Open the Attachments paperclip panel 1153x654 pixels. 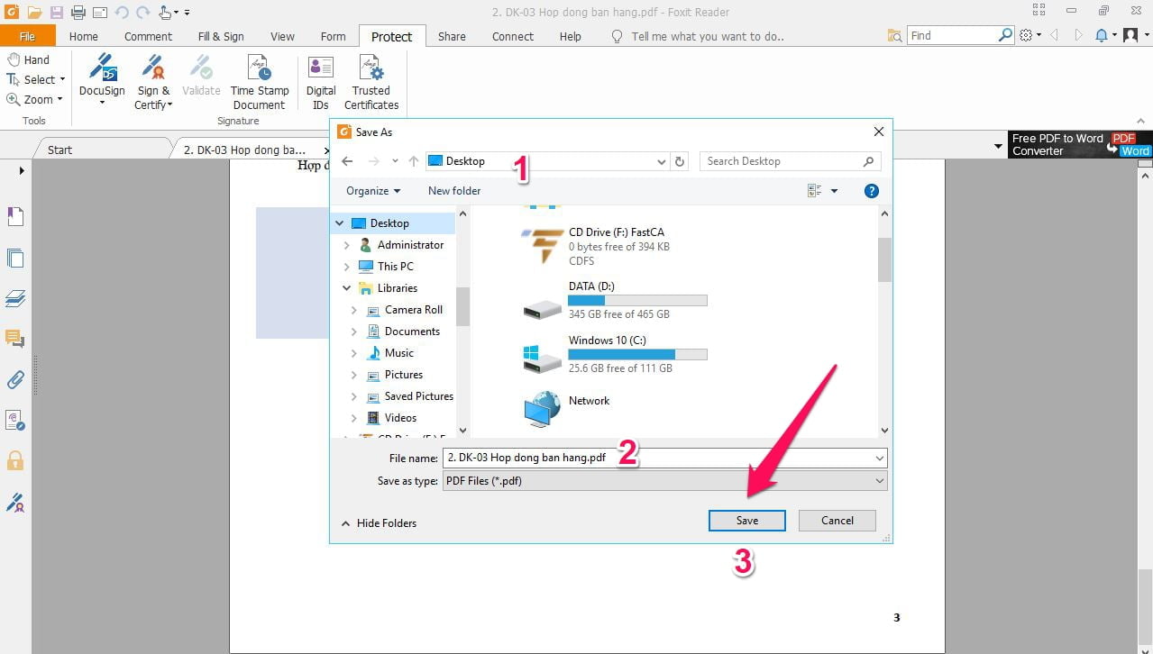[14, 379]
